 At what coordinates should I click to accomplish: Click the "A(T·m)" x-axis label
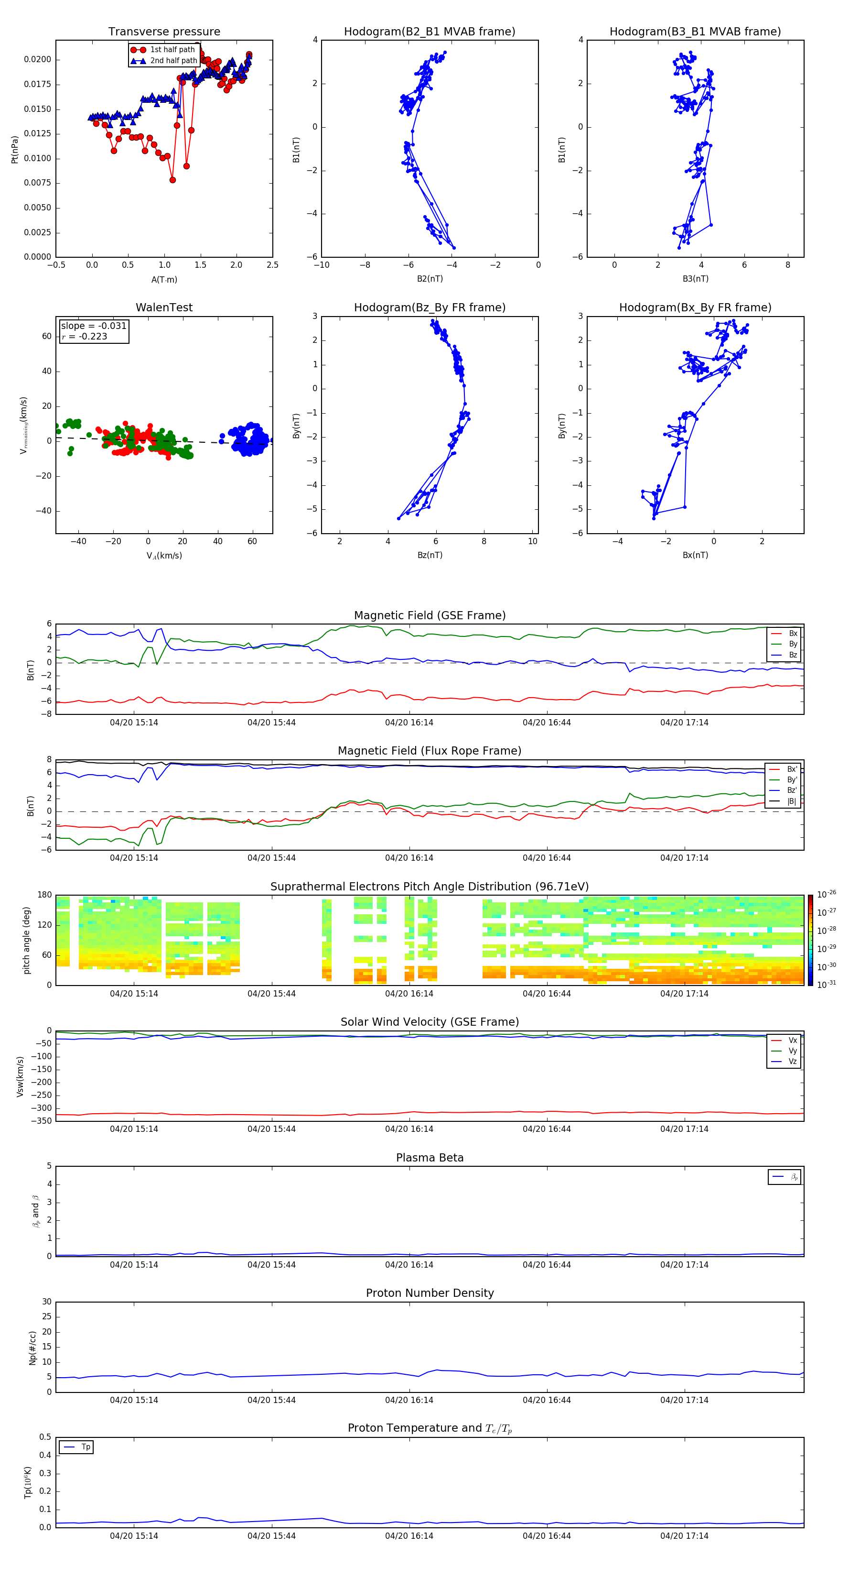pos(164,279)
